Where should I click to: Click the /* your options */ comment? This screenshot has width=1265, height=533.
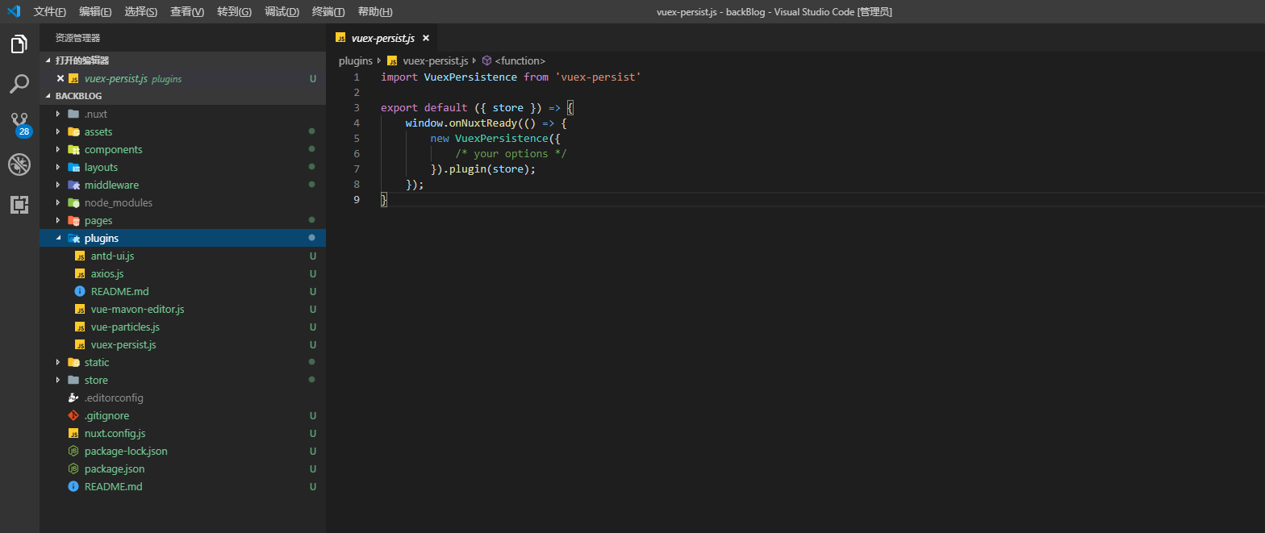pyautogui.click(x=512, y=153)
